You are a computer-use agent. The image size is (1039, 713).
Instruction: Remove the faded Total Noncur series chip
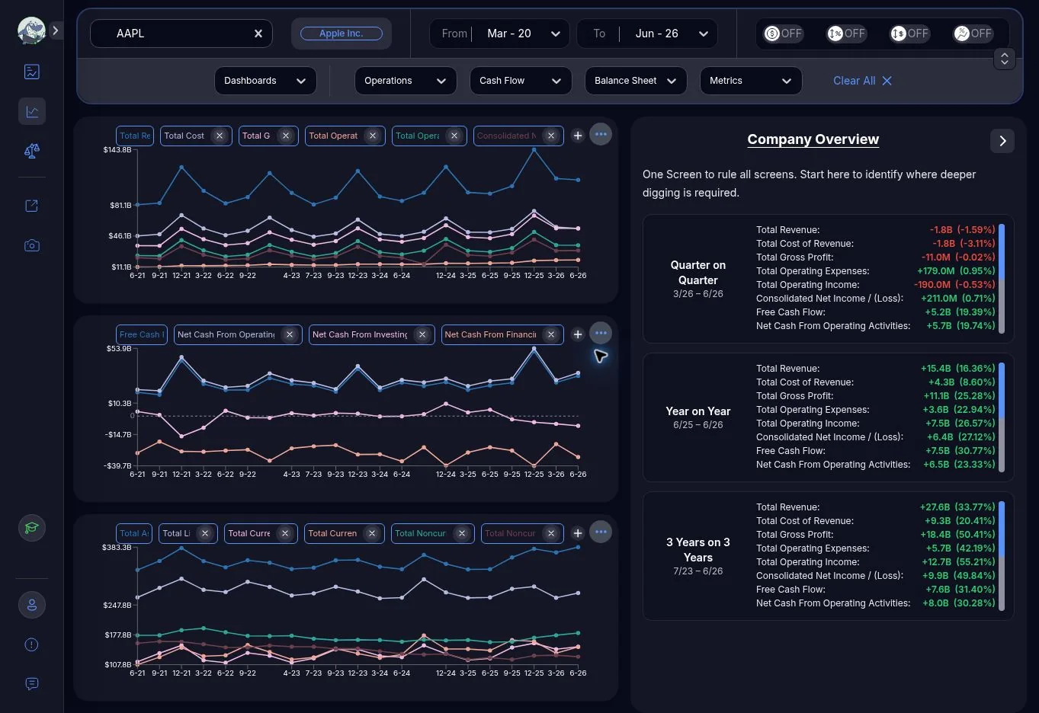pyautogui.click(x=551, y=533)
